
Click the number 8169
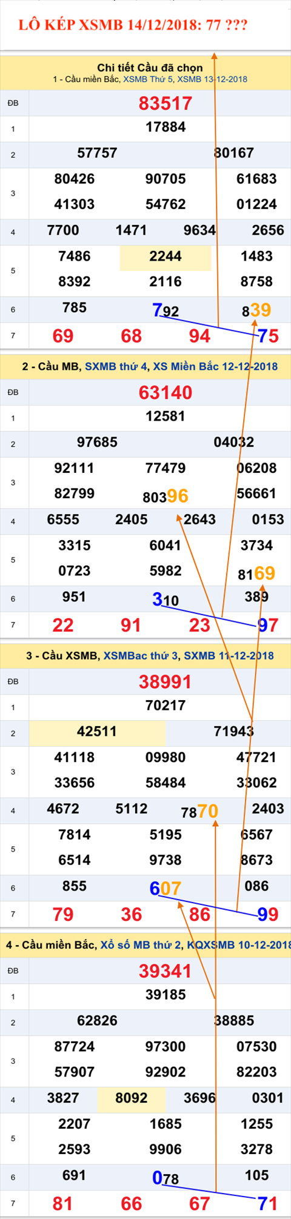click(x=256, y=573)
